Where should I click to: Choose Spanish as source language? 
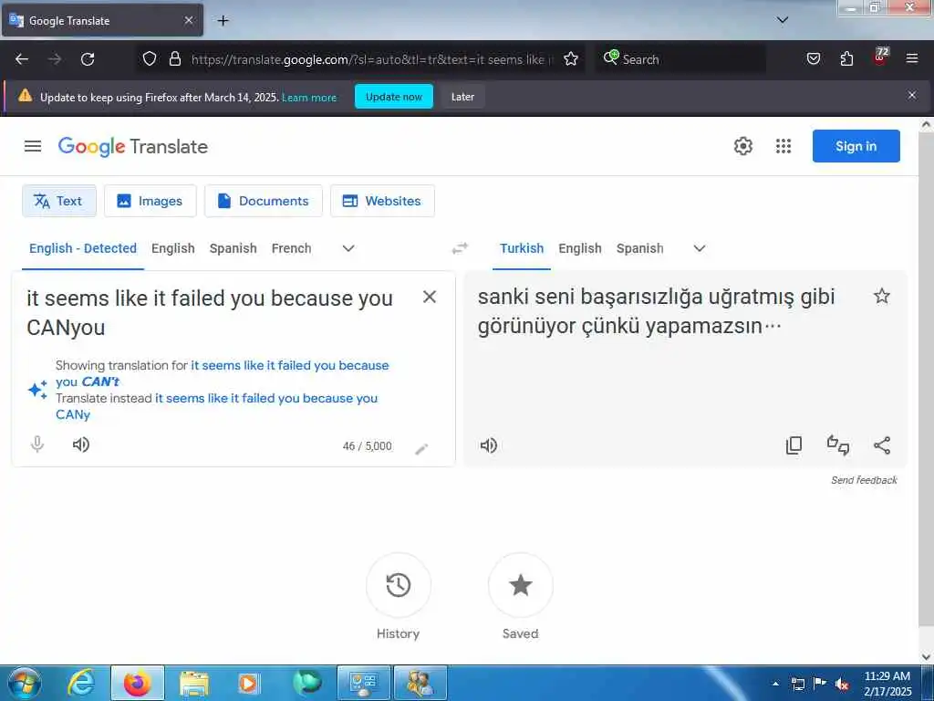(233, 248)
